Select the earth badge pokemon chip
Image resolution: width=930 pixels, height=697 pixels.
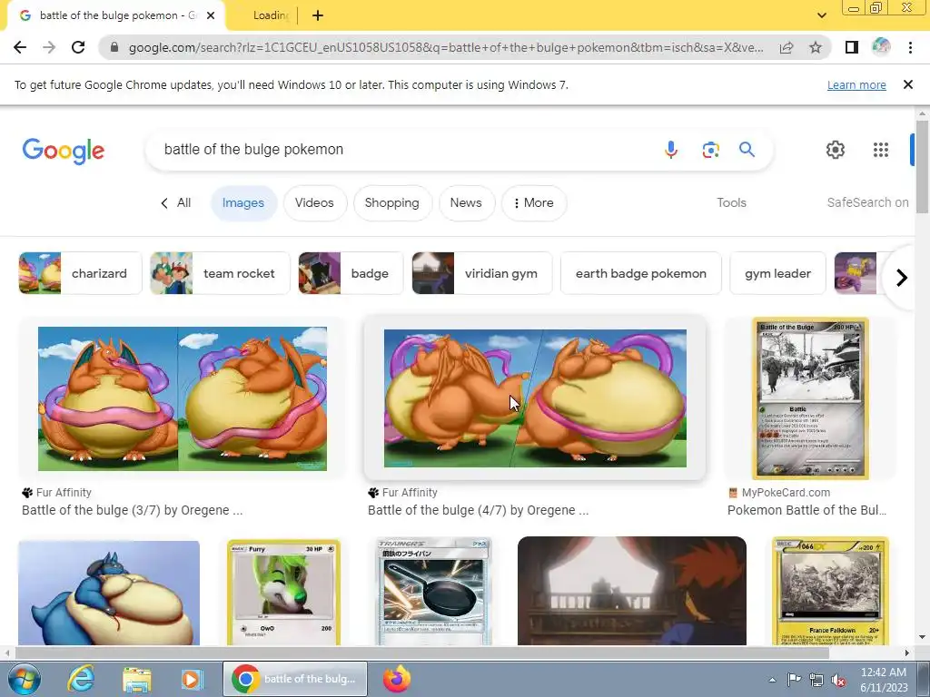coord(640,273)
